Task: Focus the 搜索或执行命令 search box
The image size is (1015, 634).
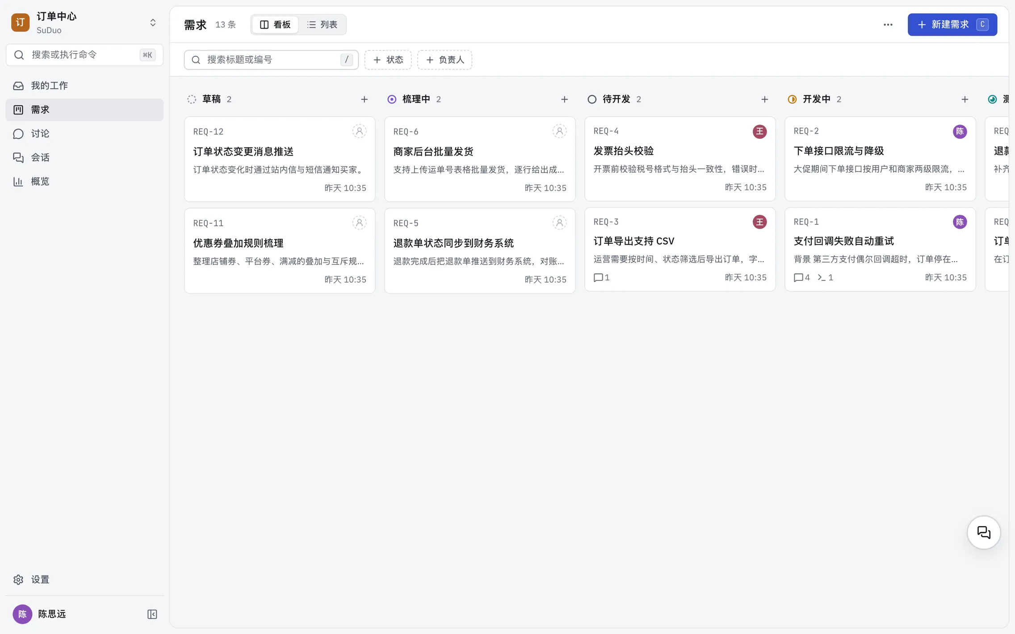Action: point(84,55)
